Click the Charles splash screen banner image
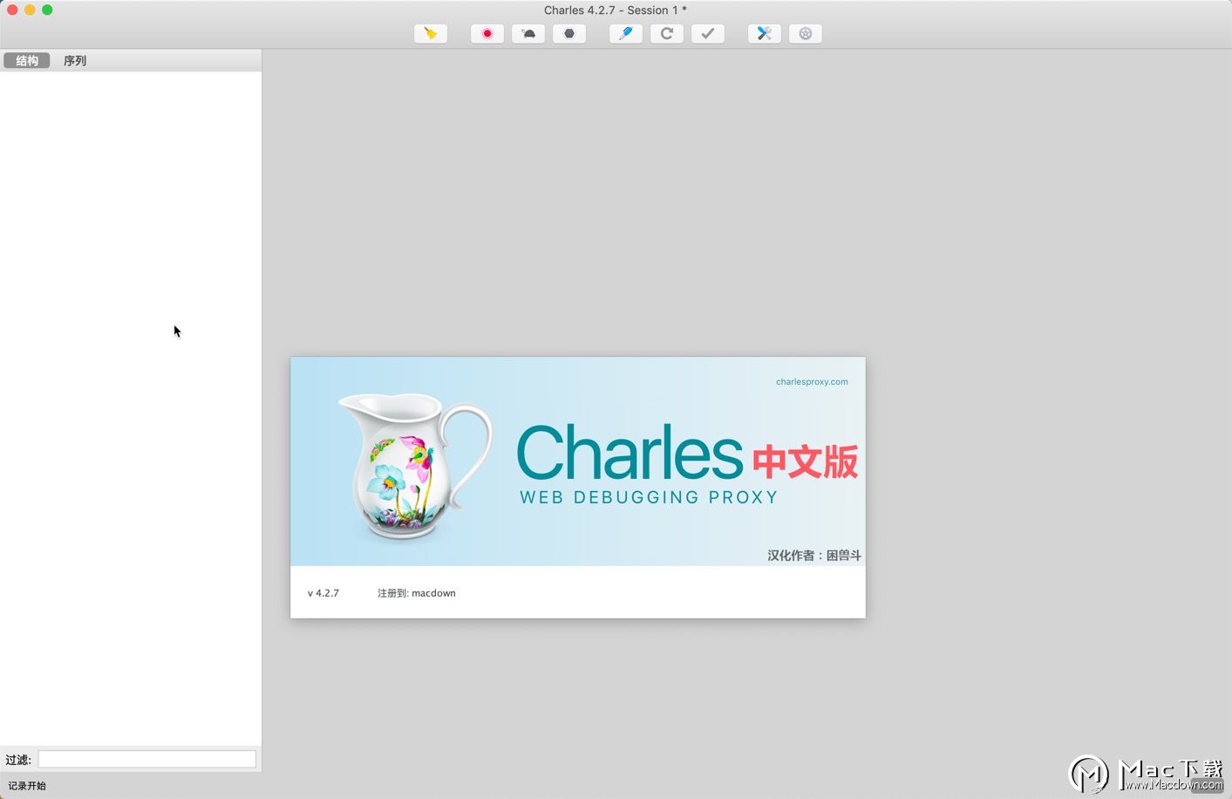 coord(578,461)
